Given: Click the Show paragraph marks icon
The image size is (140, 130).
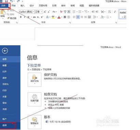Looking at the screenshot, I should point(115,12).
